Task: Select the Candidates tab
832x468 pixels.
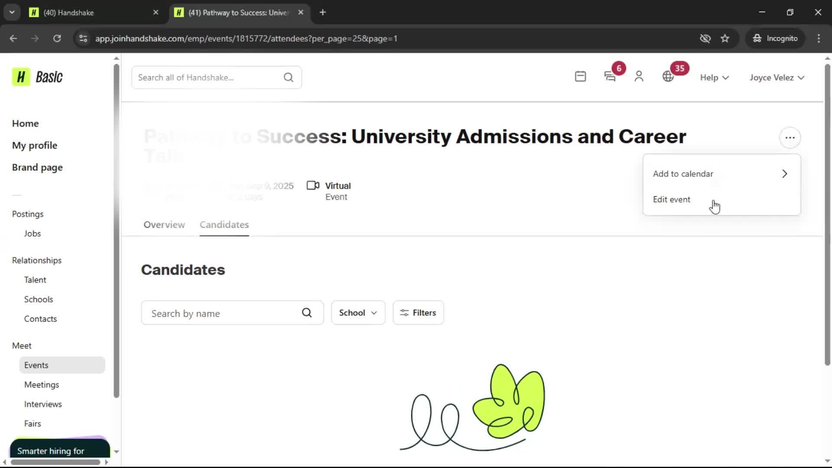Action: click(x=224, y=224)
